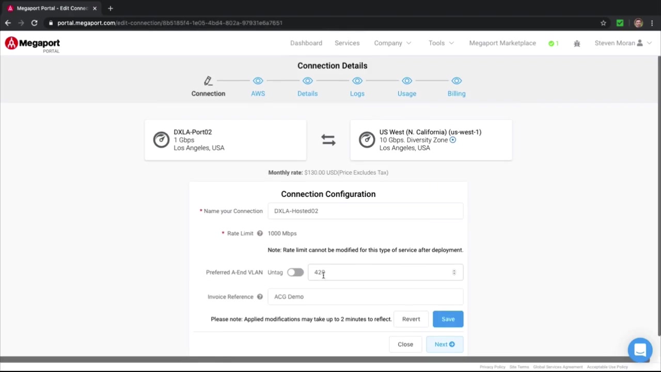Image resolution: width=661 pixels, height=372 pixels.
Task: Click the Megaport Portal logo
Action: pyautogui.click(x=33, y=44)
